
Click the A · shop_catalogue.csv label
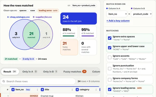18,17
